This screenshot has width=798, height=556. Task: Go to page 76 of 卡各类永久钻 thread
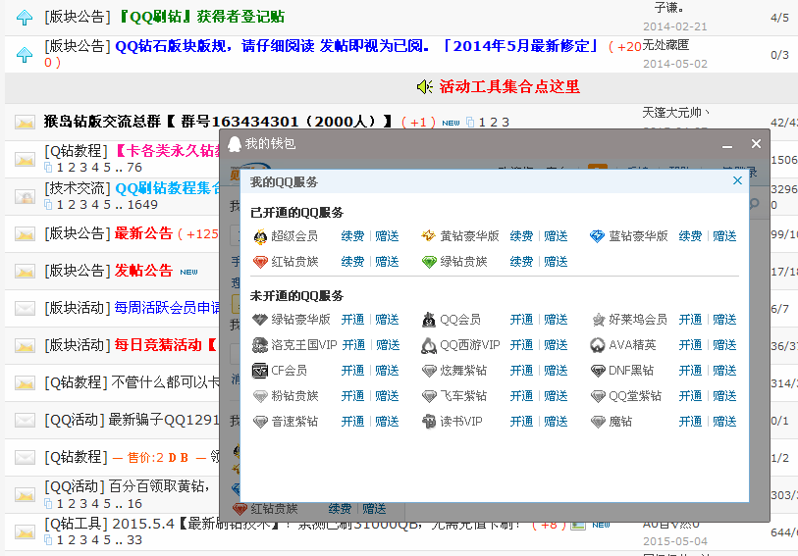[x=134, y=168]
